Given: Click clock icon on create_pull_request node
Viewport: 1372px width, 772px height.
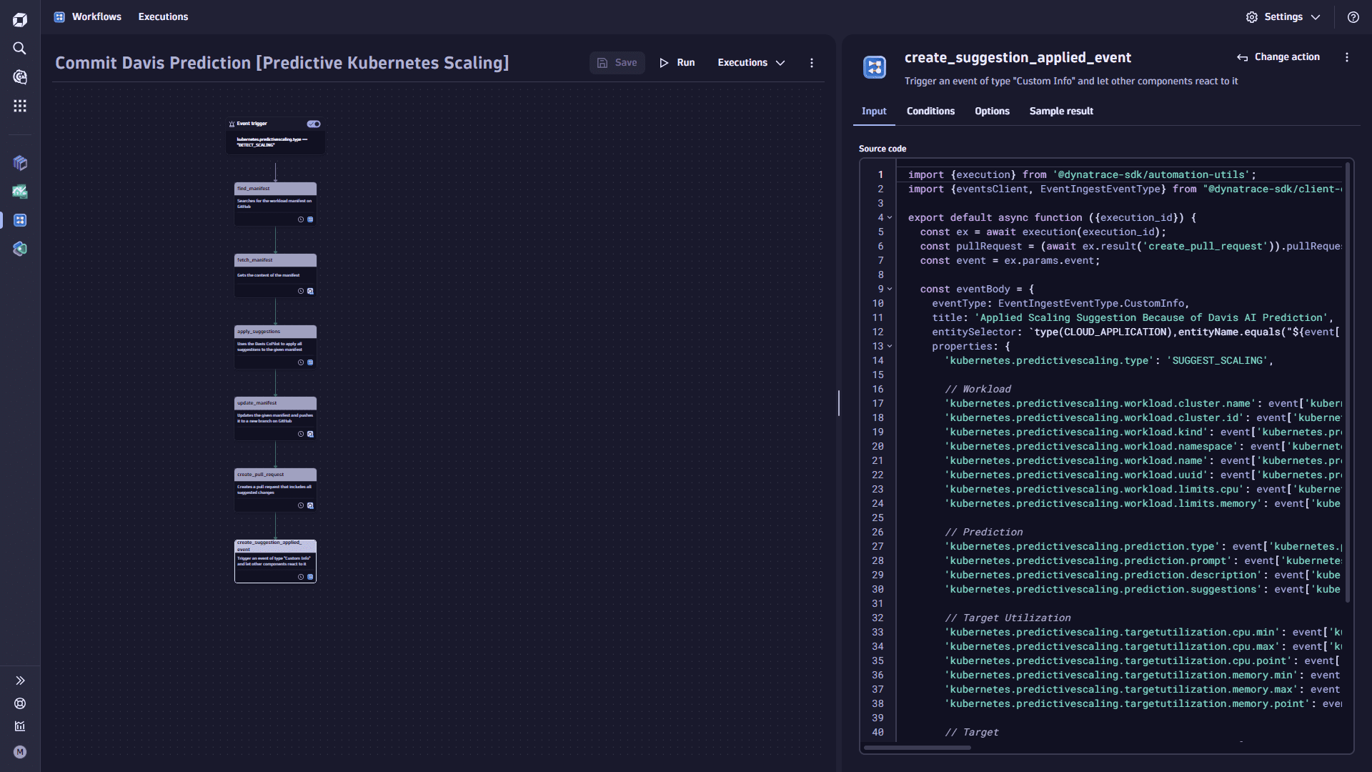Looking at the screenshot, I should (x=301, y=505).
